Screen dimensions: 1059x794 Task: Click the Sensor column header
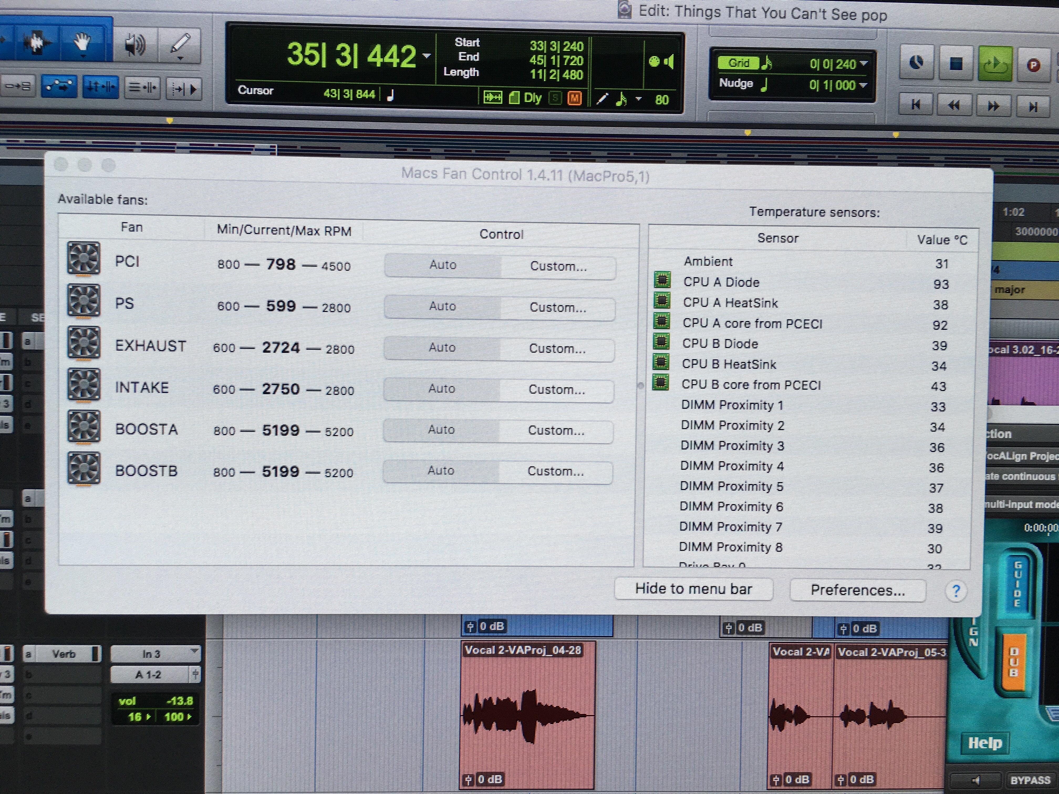pos(777,238)
